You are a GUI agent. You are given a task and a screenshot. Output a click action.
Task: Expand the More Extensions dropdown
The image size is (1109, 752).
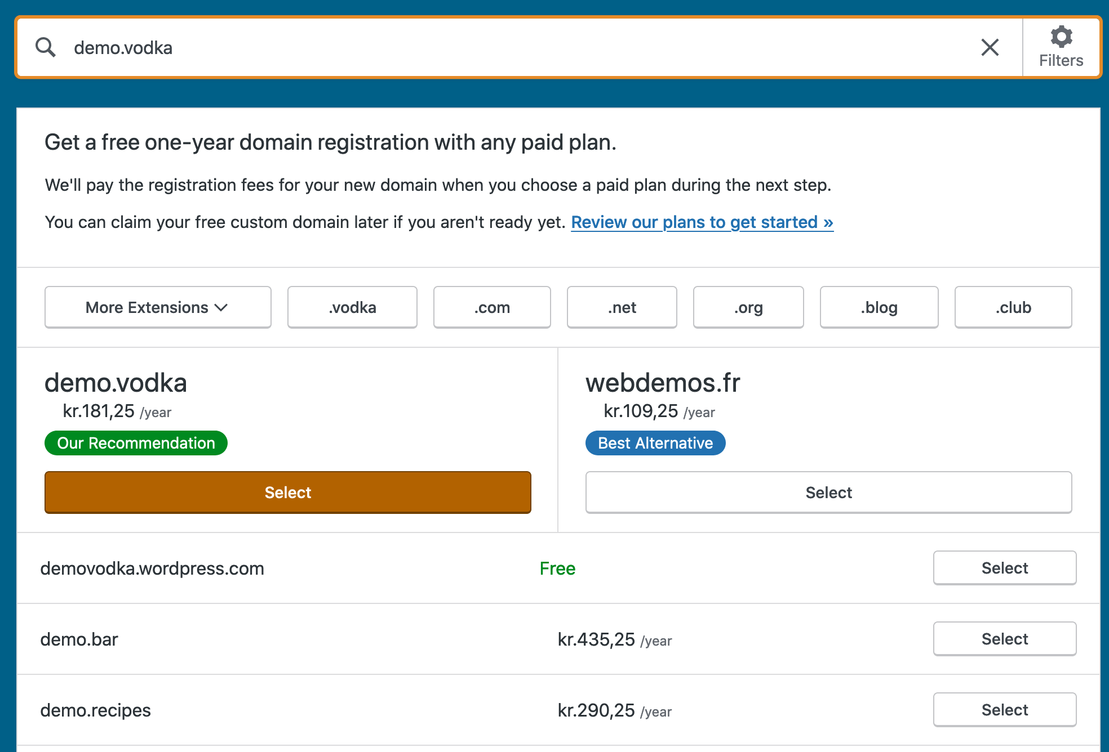coord(158,307)
